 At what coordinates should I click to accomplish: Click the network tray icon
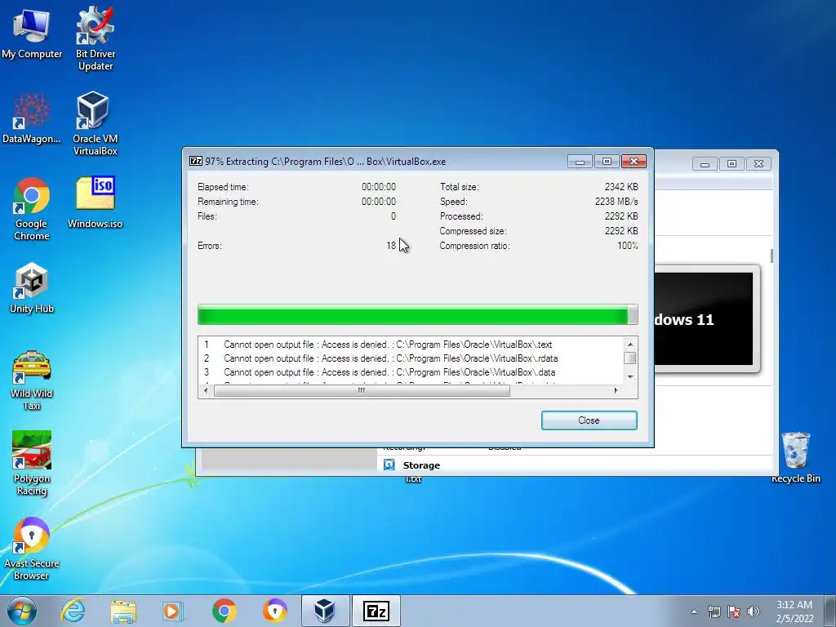point(714,611)
